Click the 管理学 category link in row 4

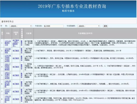tap(22, 67)
